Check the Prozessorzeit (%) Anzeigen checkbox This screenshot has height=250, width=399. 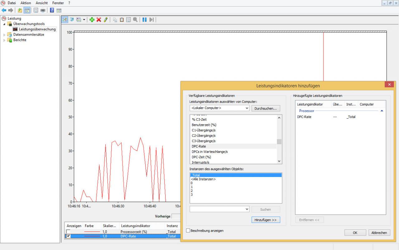pyautogui.click(x=68, y=232)
